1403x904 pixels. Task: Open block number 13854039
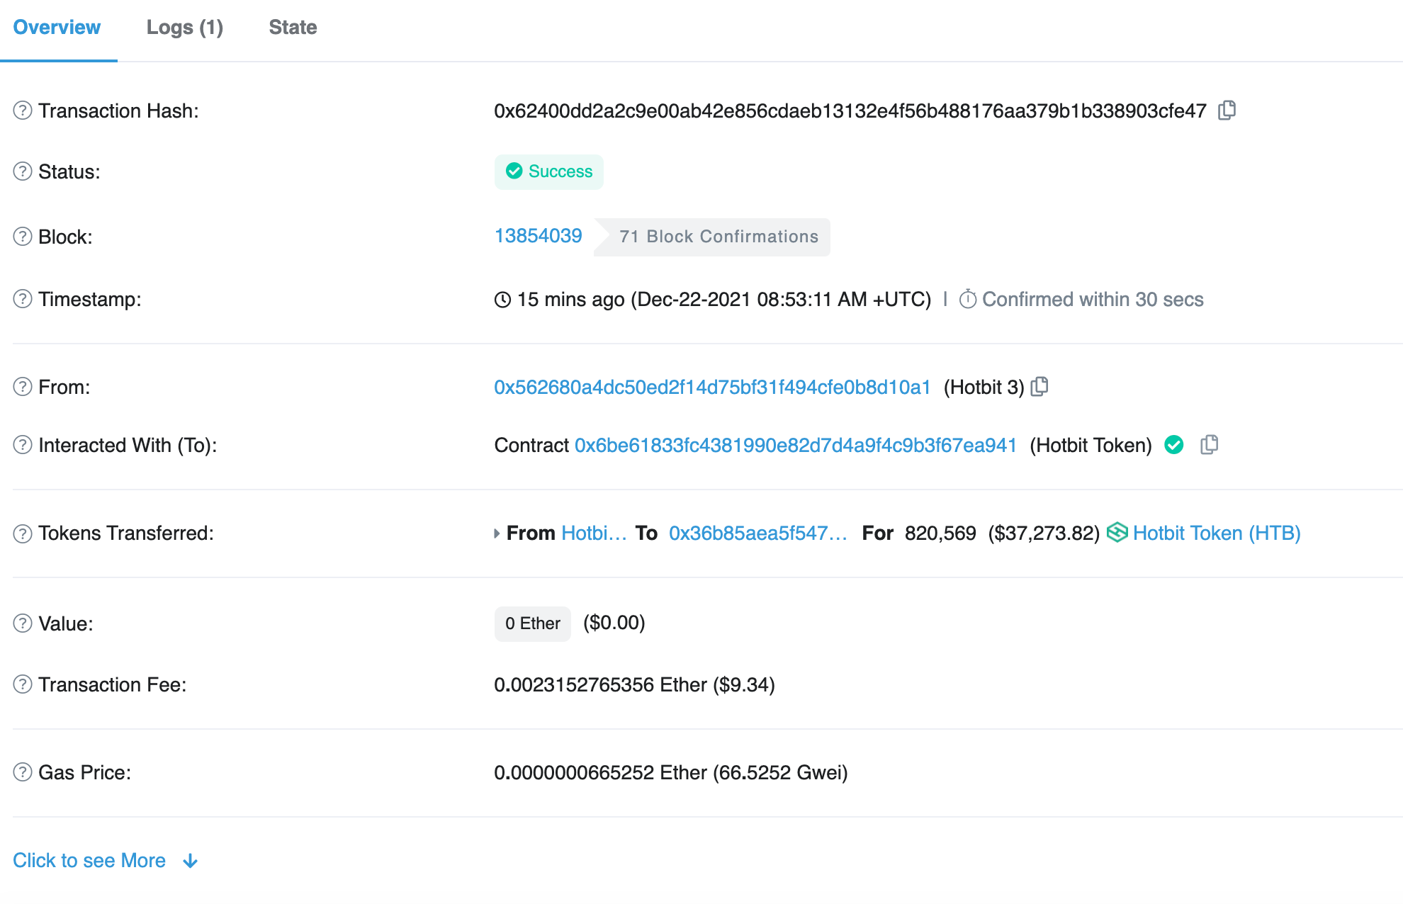pos(538,236)
